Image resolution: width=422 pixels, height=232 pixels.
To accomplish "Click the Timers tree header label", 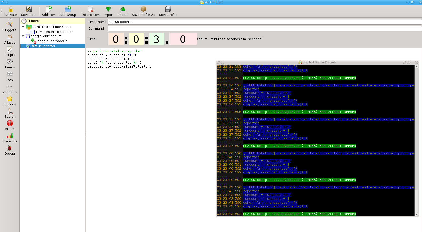I will 34,21.
